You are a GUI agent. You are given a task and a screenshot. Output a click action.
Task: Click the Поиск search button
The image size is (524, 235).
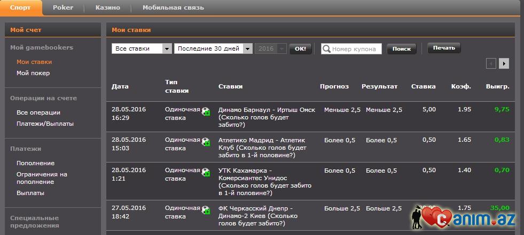point(401,49)
